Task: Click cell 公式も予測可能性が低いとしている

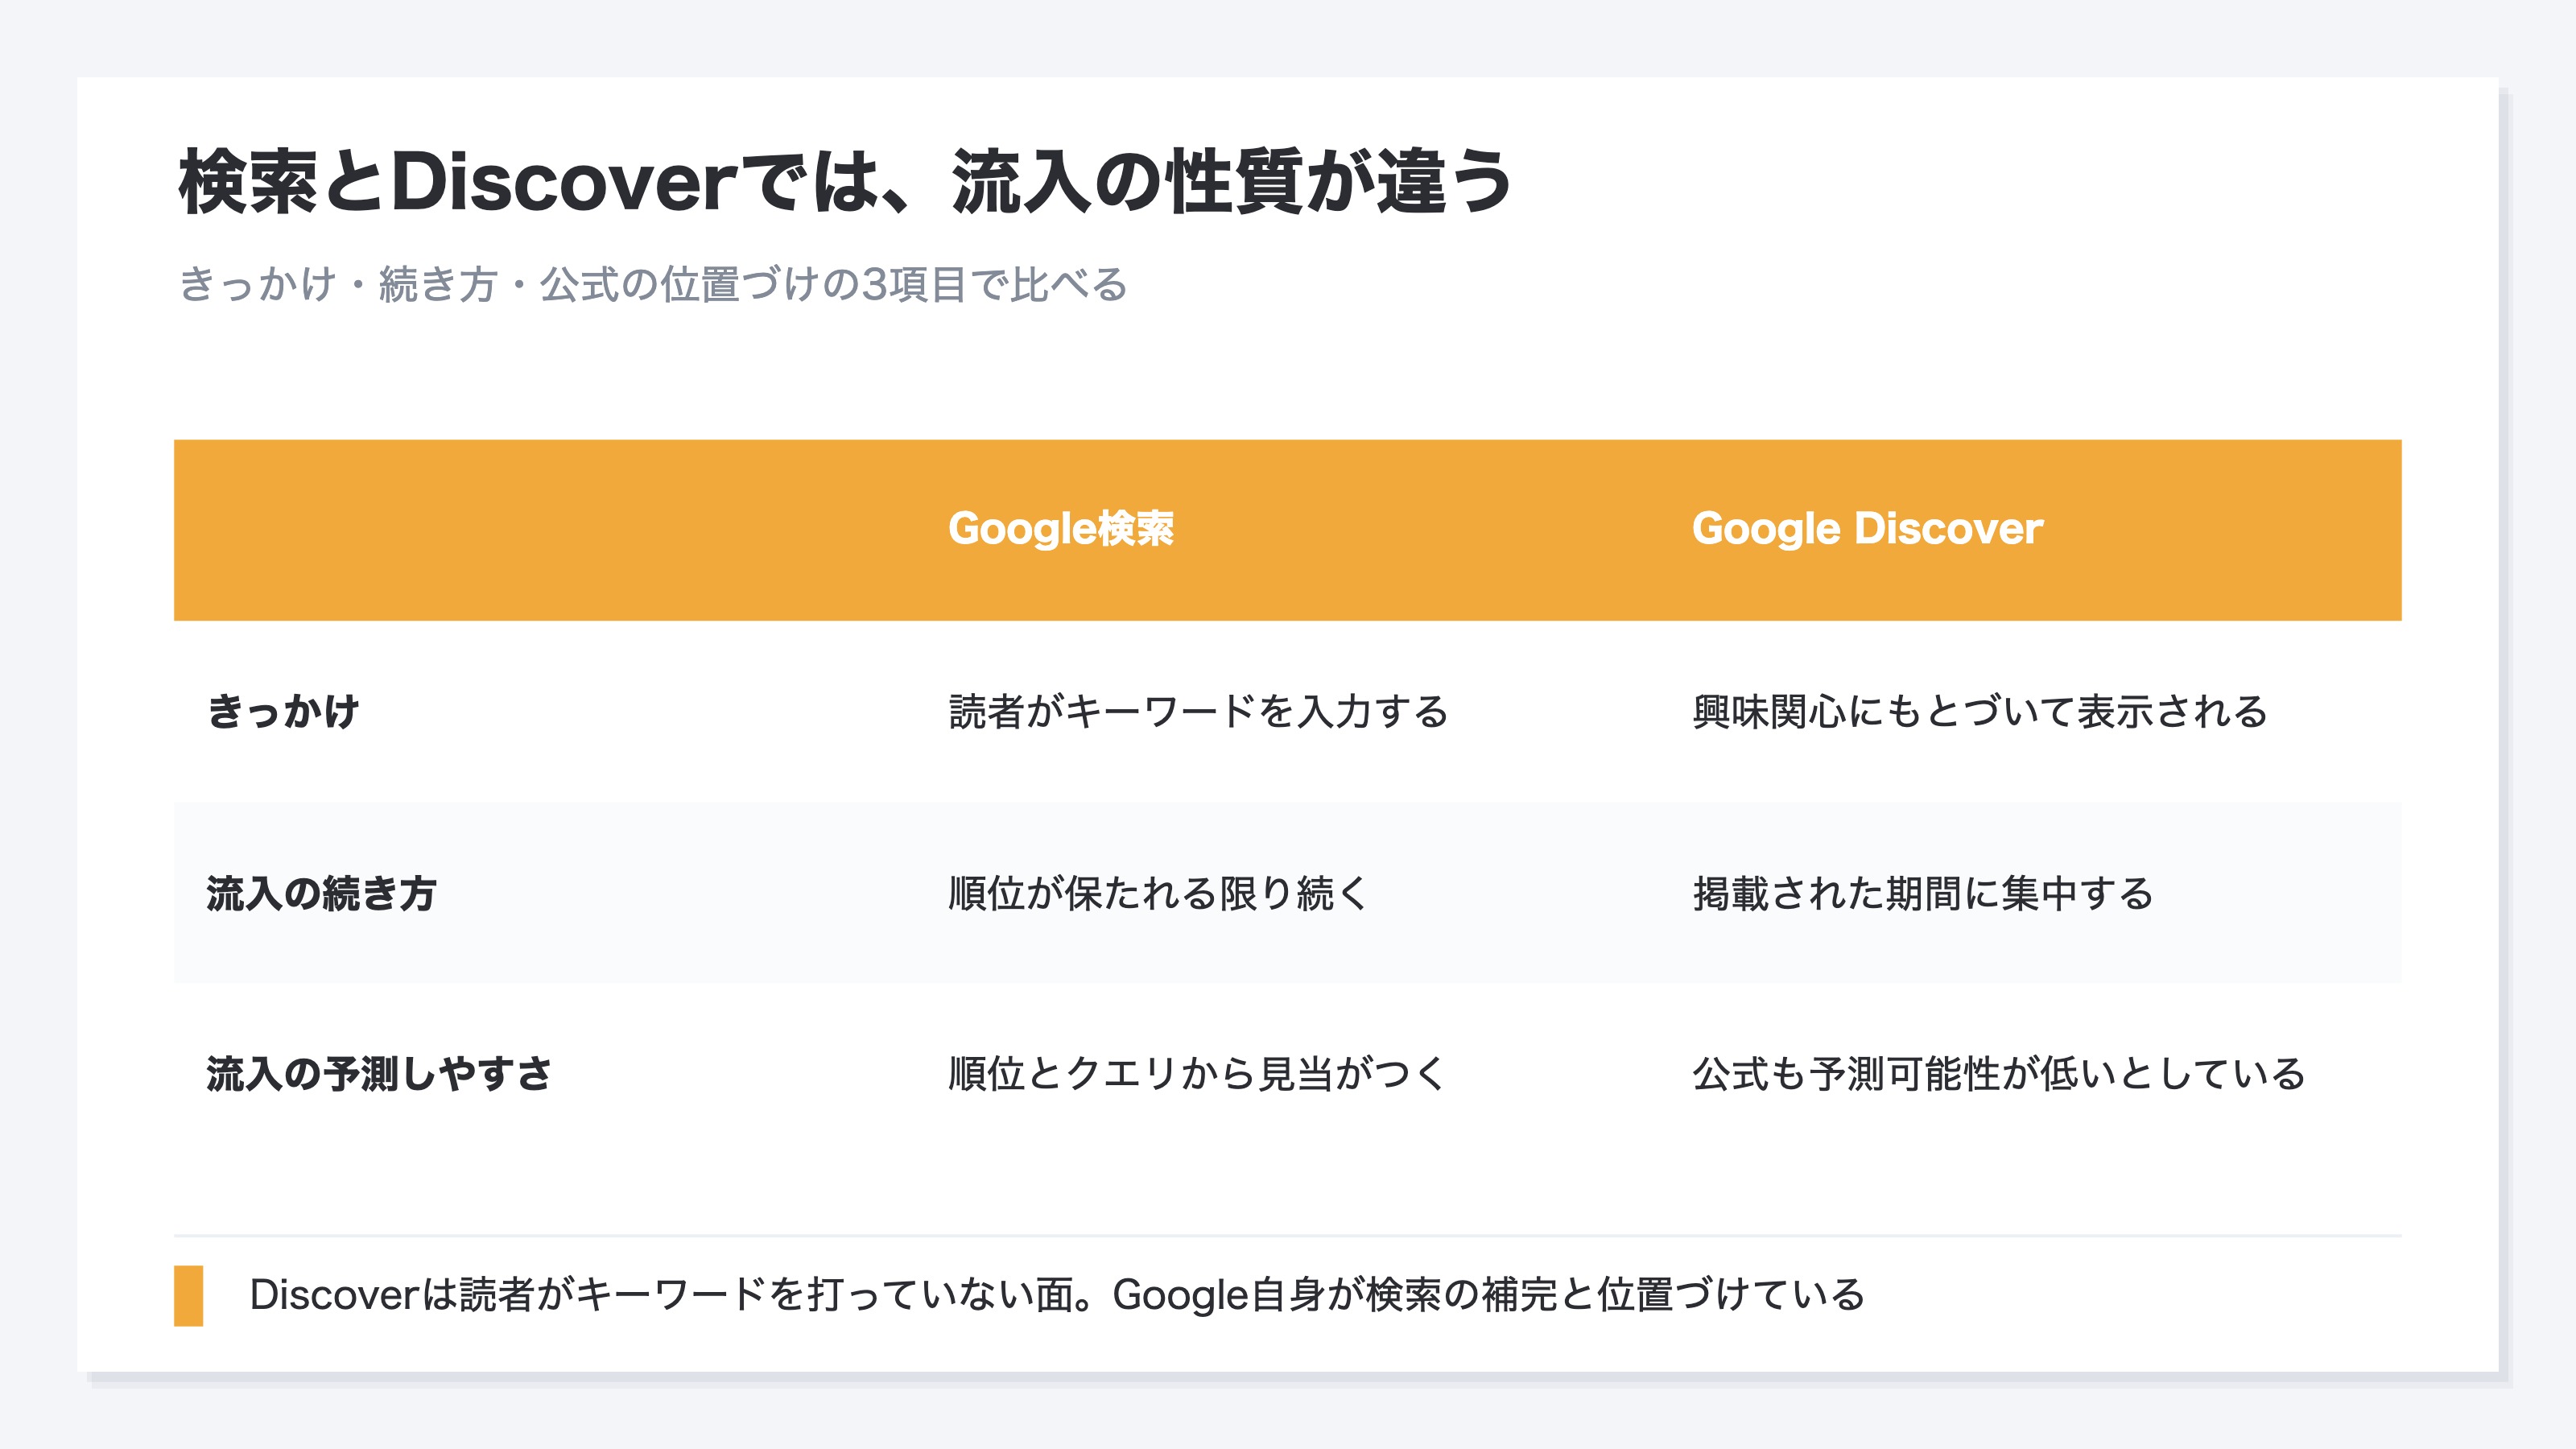Action: pos(1999,1073)
